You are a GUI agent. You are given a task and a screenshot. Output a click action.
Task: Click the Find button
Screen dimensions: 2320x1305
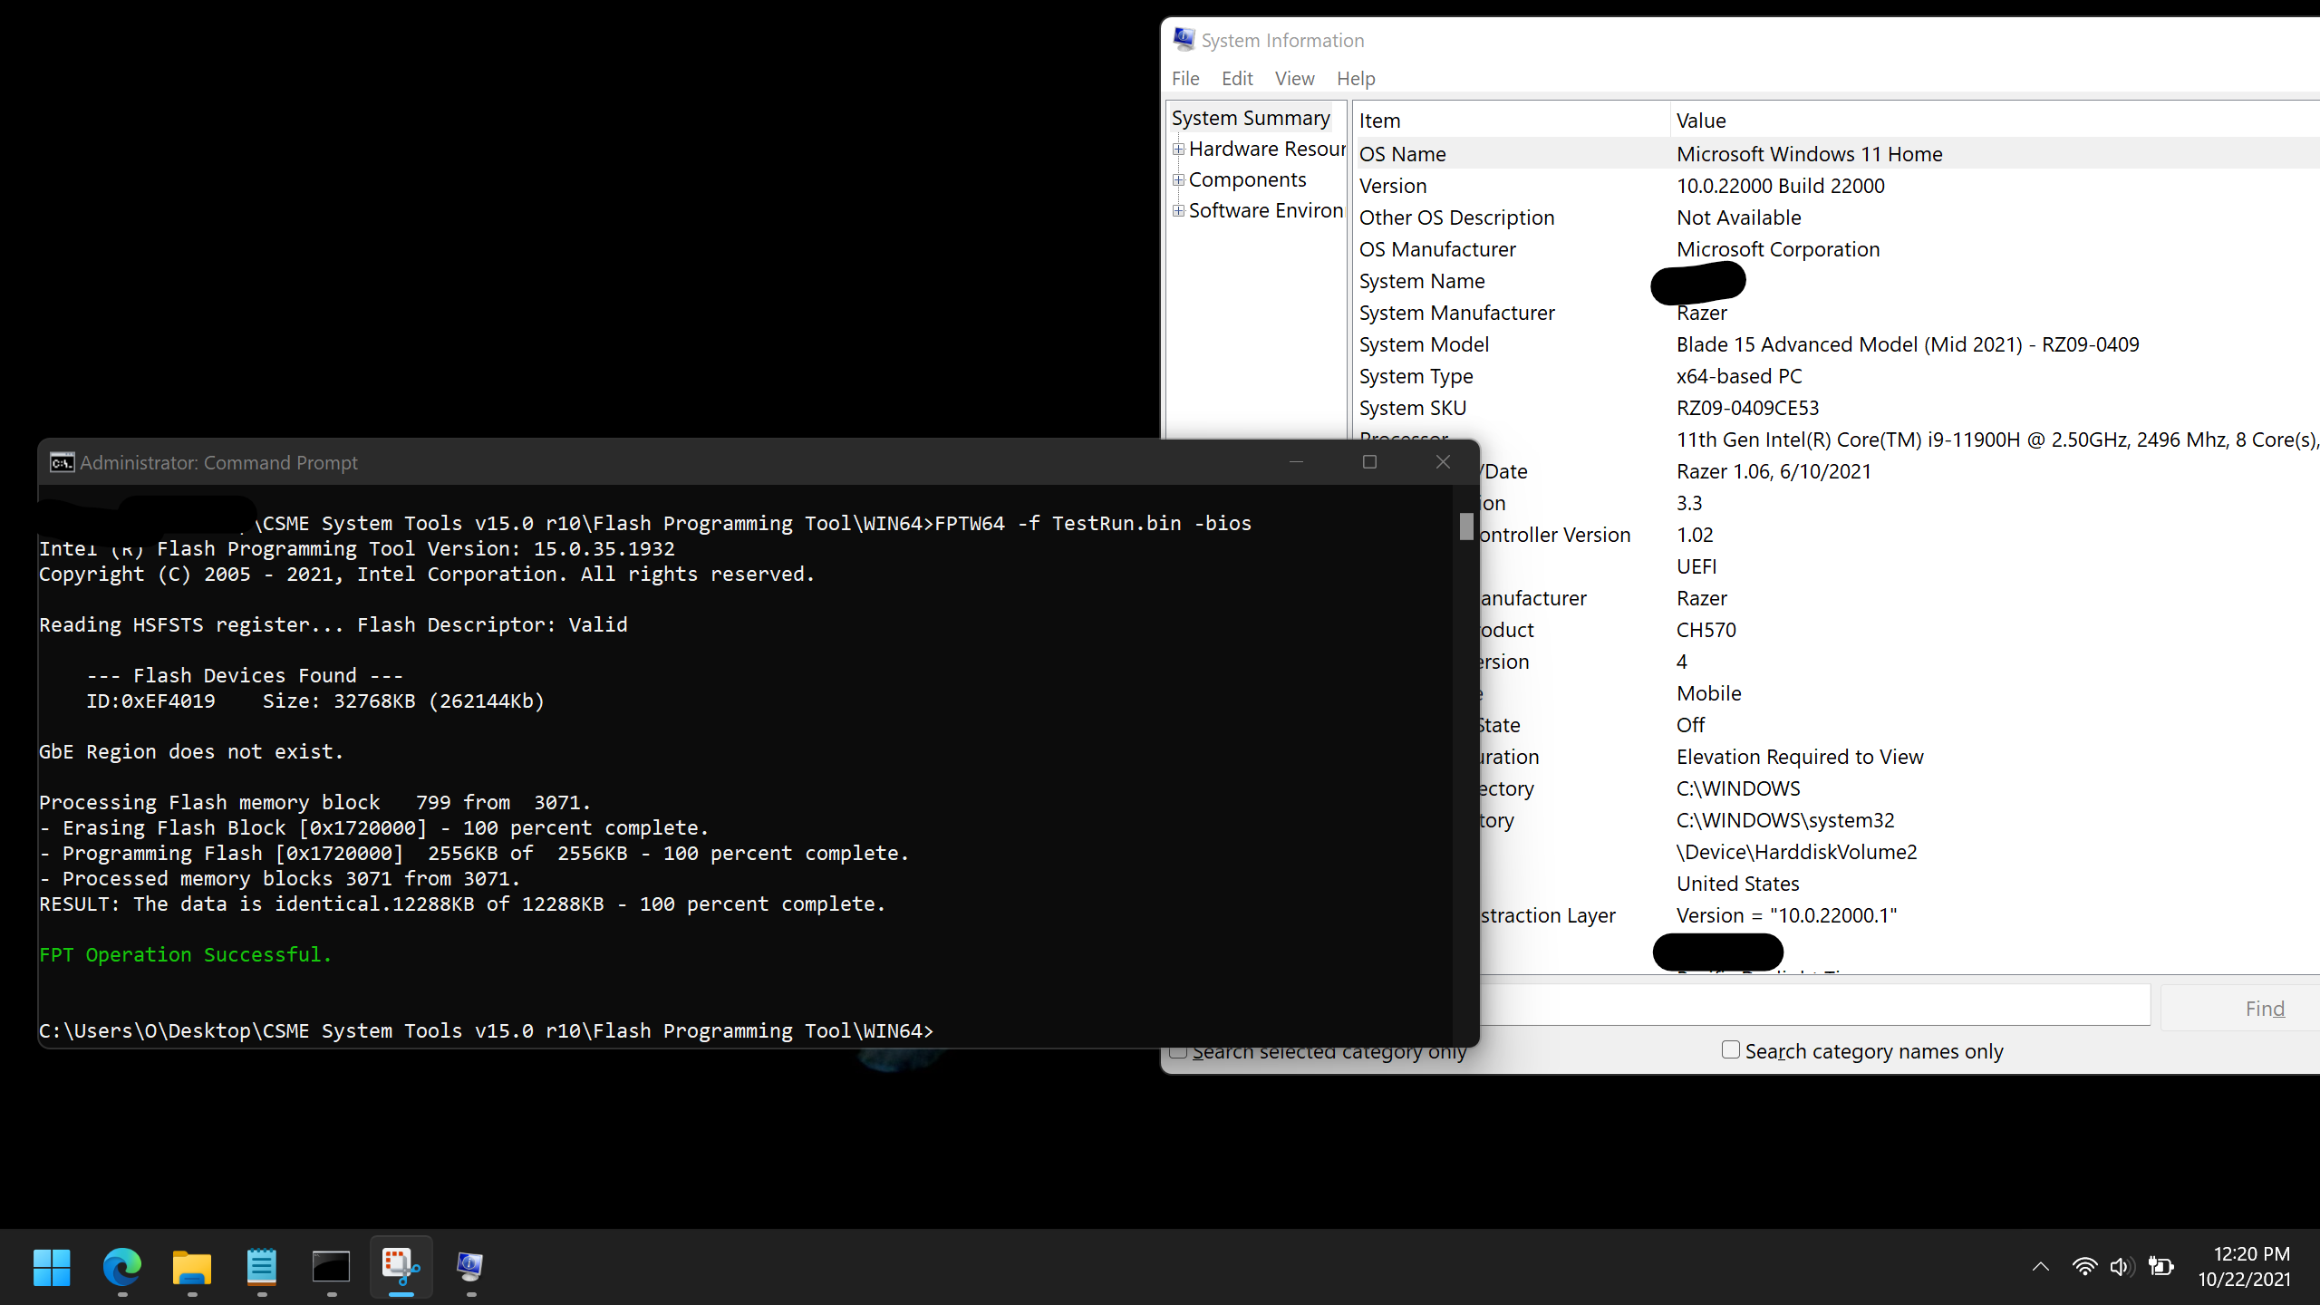tap(2240, 1008)
